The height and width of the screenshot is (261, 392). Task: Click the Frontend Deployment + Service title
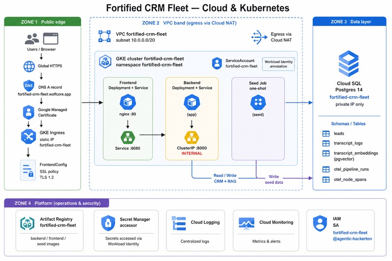tap(128, 85)
